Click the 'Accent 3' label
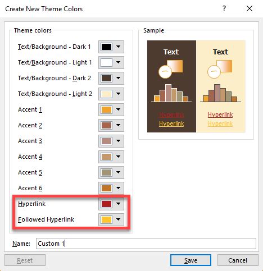 tap(30, 141)
